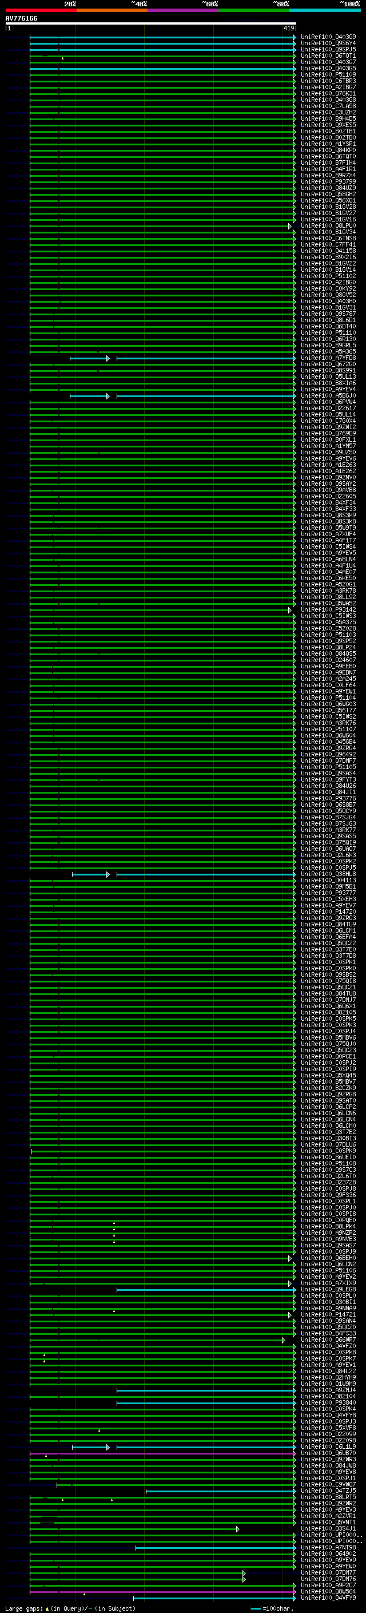
Task: Click hit label UniRef100_Q4TZJ5
Action: click(x=328, y=1492)
